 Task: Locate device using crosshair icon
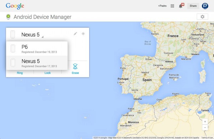pyautogui.click(x=83, y=34)
